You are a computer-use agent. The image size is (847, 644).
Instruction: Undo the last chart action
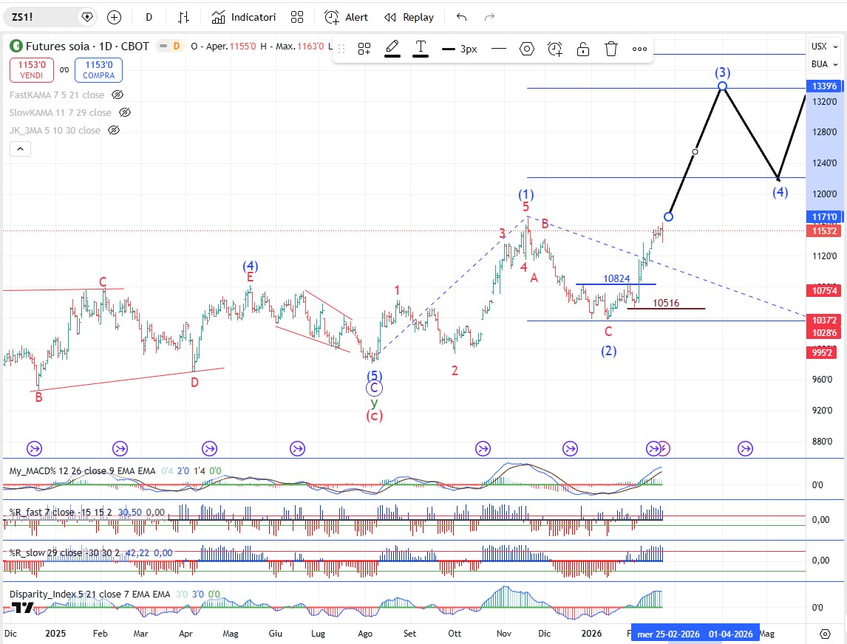(462, 17)
